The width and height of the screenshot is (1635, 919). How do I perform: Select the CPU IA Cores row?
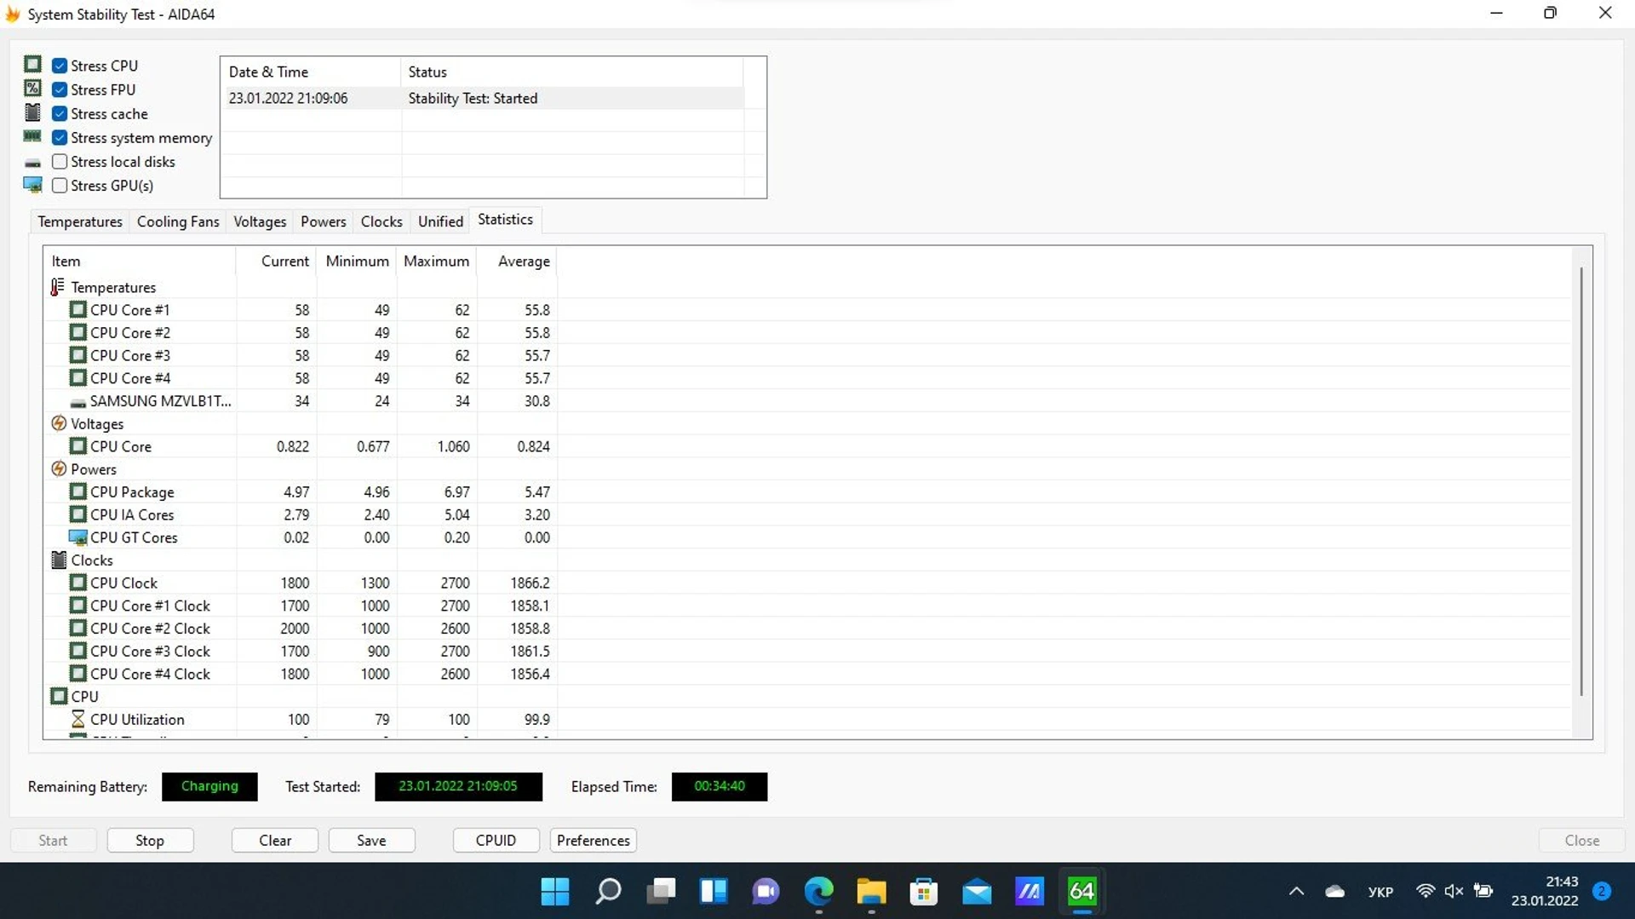pyautogui.click(x=301, y=514)
